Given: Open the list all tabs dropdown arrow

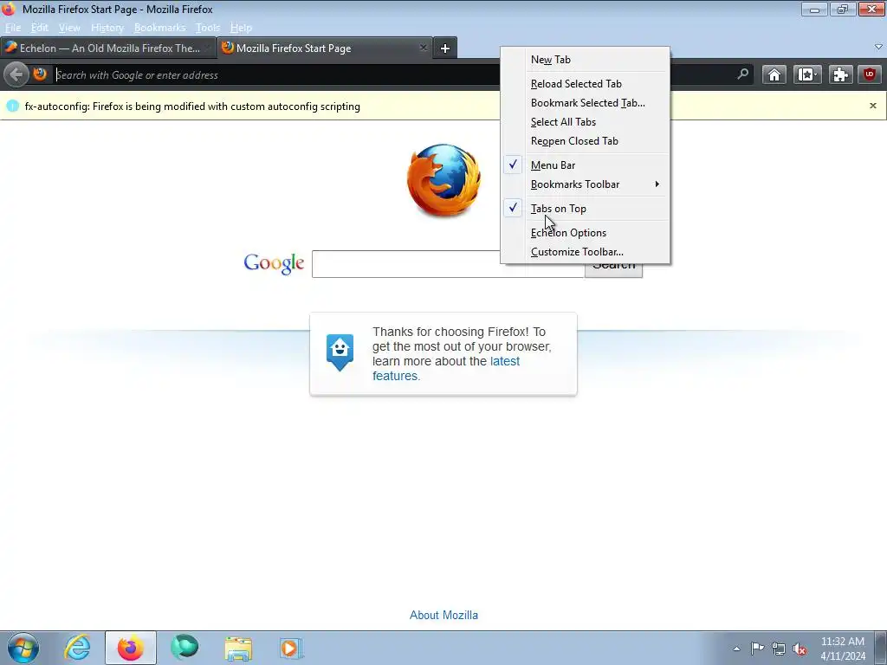Looking at the screenshot, I should [x=878, y=47].
